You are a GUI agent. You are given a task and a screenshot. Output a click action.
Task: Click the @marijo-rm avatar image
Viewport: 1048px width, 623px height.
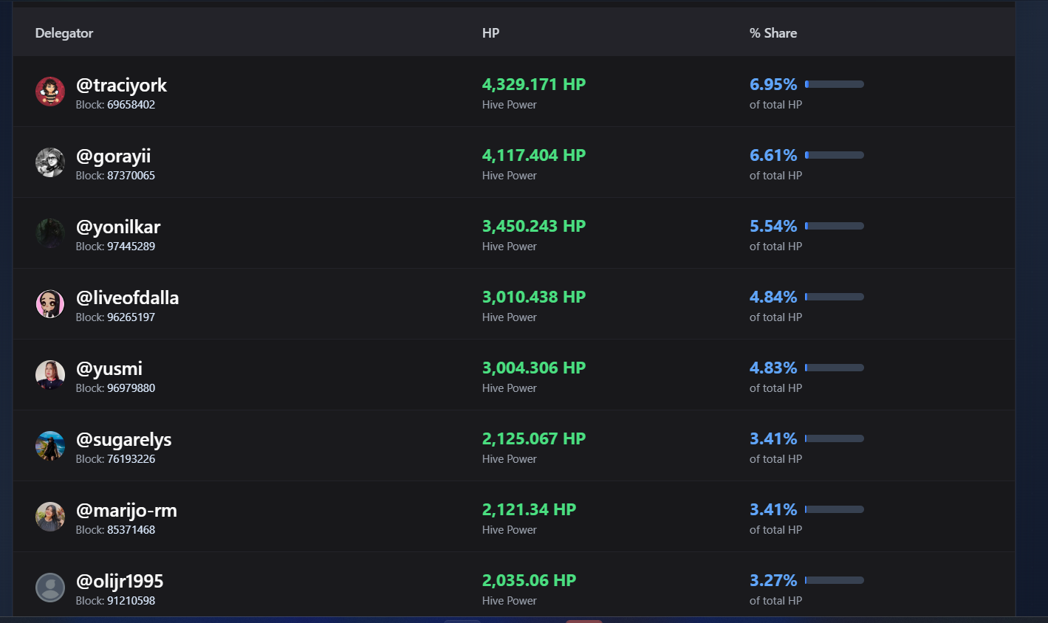click(x=50, y=517)
